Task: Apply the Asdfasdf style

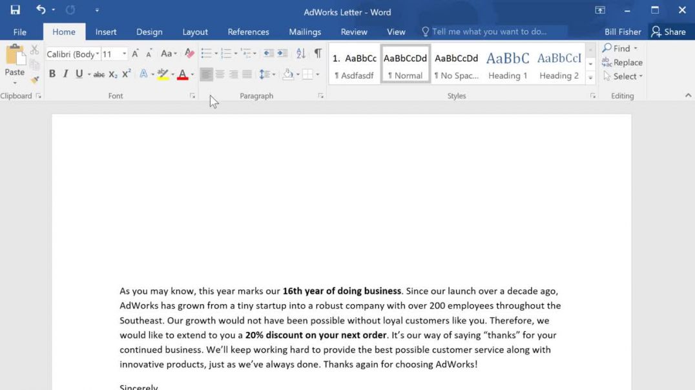Action: 355,65
